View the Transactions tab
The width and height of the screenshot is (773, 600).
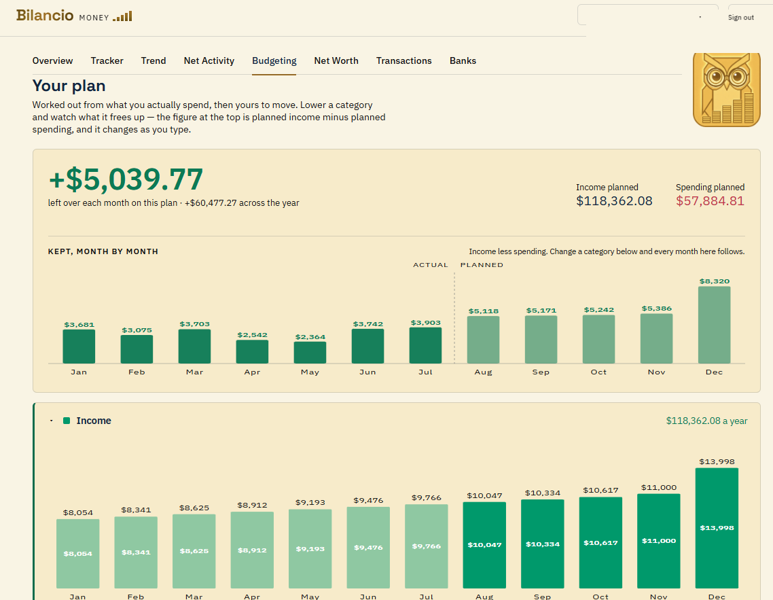point(403,60)
